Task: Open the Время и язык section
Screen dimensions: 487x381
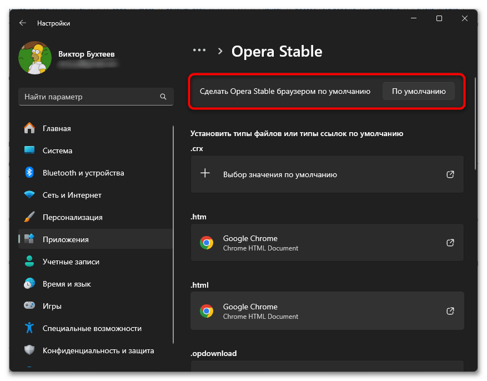Action: pos(96,284)
